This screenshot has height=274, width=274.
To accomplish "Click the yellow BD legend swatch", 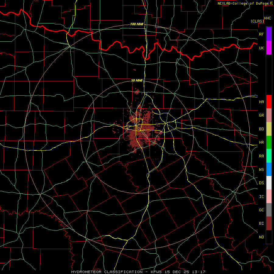I will 269,129.
